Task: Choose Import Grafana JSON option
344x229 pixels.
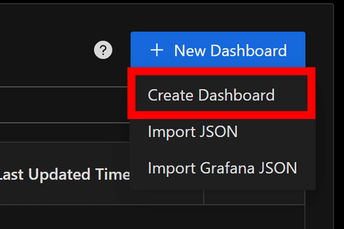Action: pyautogui.click(x=222, y=168)
